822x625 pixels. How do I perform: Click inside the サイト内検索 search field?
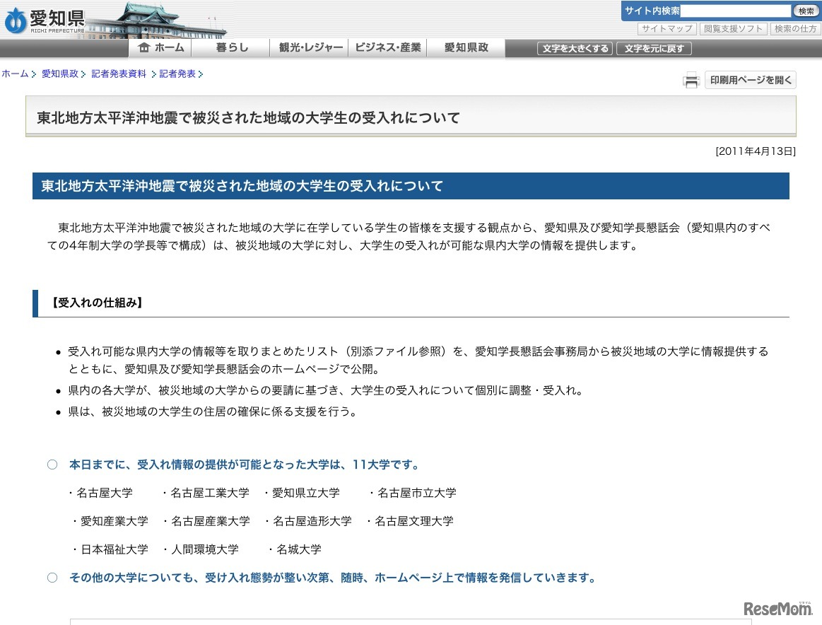tap(735, 11)
